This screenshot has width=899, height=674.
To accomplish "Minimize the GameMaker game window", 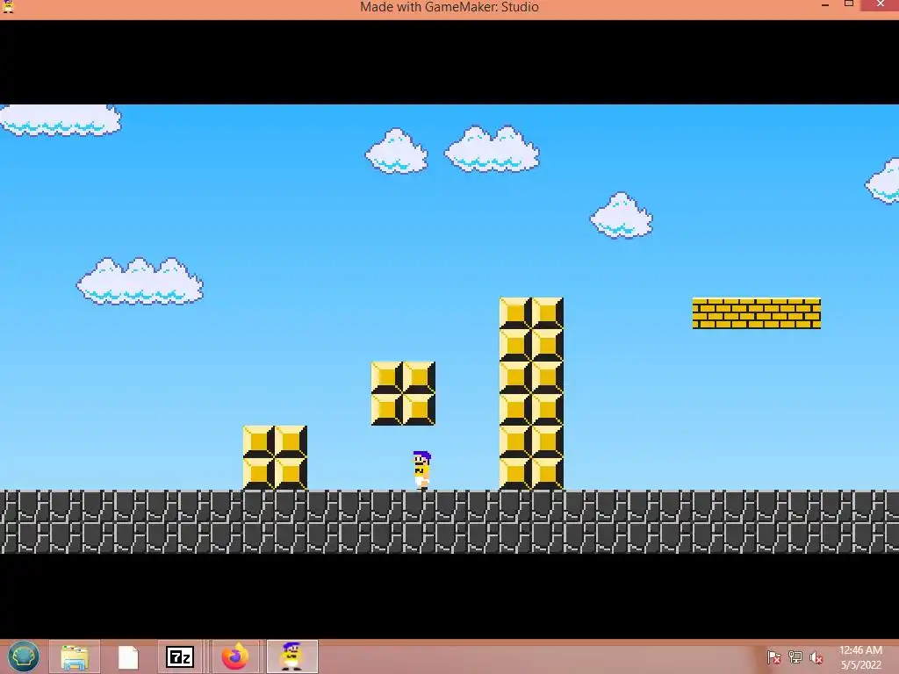I will (825, 5).
